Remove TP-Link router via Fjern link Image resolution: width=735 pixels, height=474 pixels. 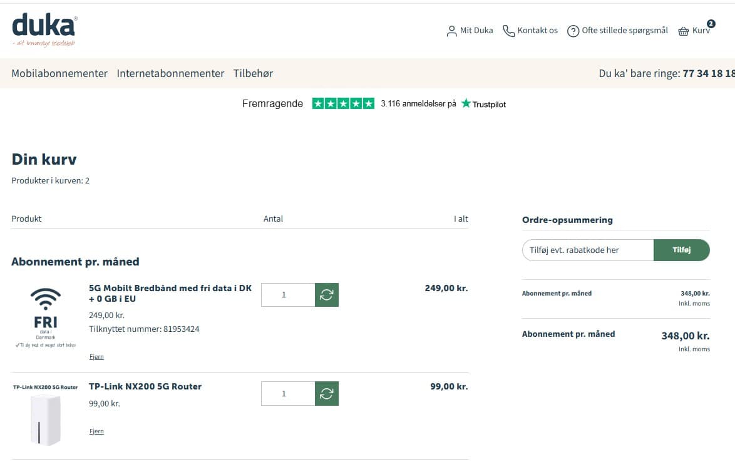point(96,431)
